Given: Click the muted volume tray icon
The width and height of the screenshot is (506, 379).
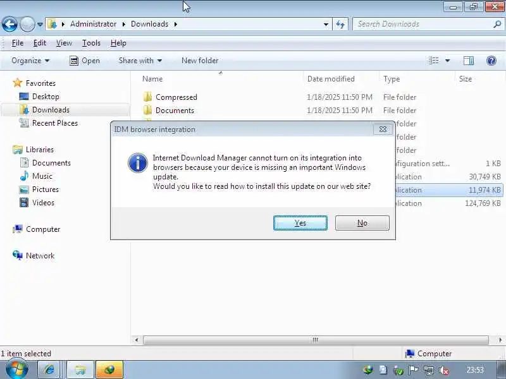Looking at the screenshot, I should (445, 370).
